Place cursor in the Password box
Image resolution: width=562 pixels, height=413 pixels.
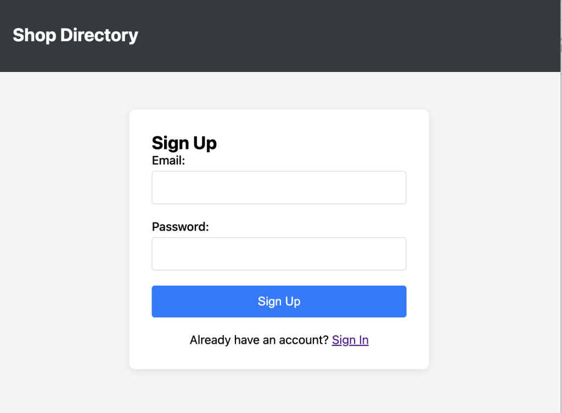click(x=278, y=254)
